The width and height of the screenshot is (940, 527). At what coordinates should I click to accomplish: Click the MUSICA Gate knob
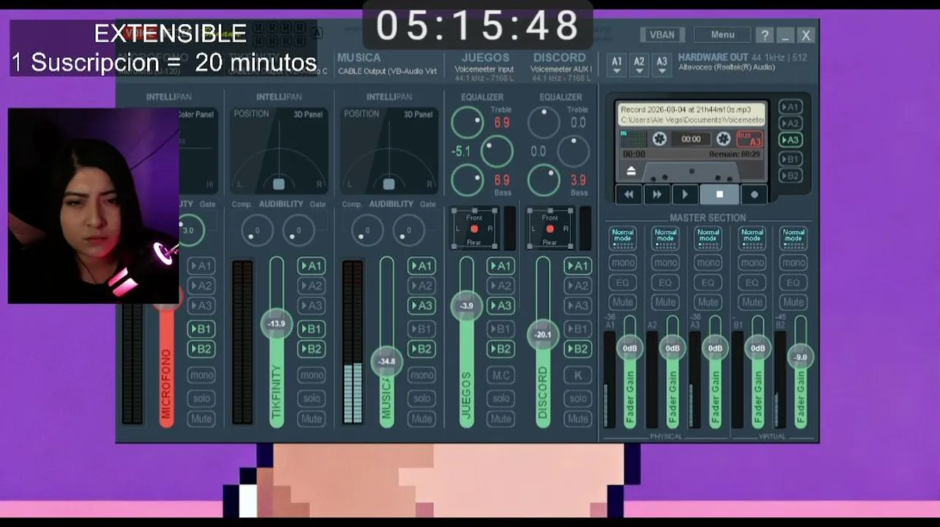409,231
